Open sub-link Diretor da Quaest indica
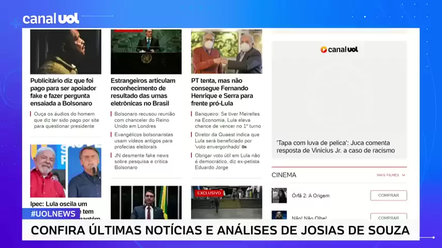442x248 pixels. [x=227, y=141]
